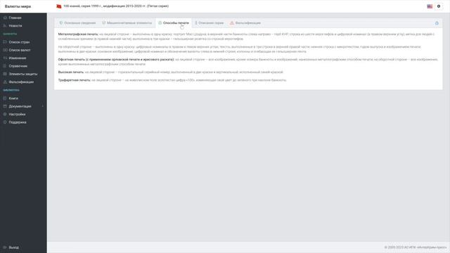
Task: Open the Новости news icon
Action: 5,26
